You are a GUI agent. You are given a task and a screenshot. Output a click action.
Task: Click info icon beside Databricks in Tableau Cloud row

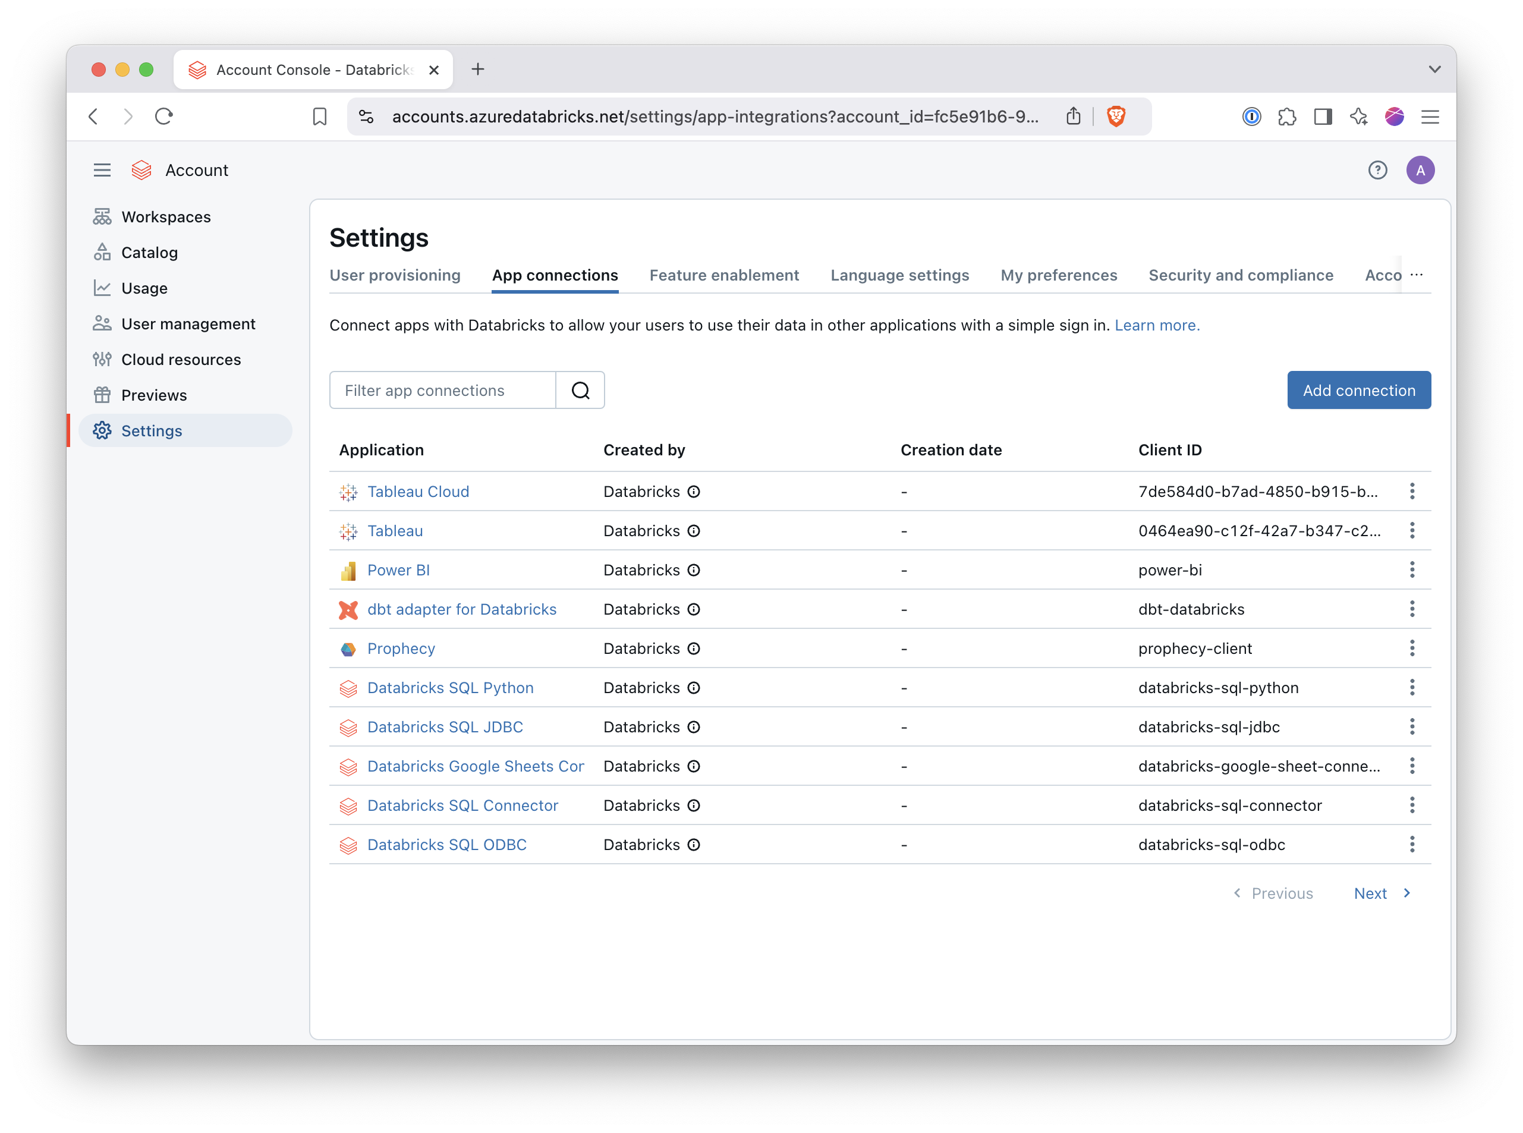pos(694,492)
